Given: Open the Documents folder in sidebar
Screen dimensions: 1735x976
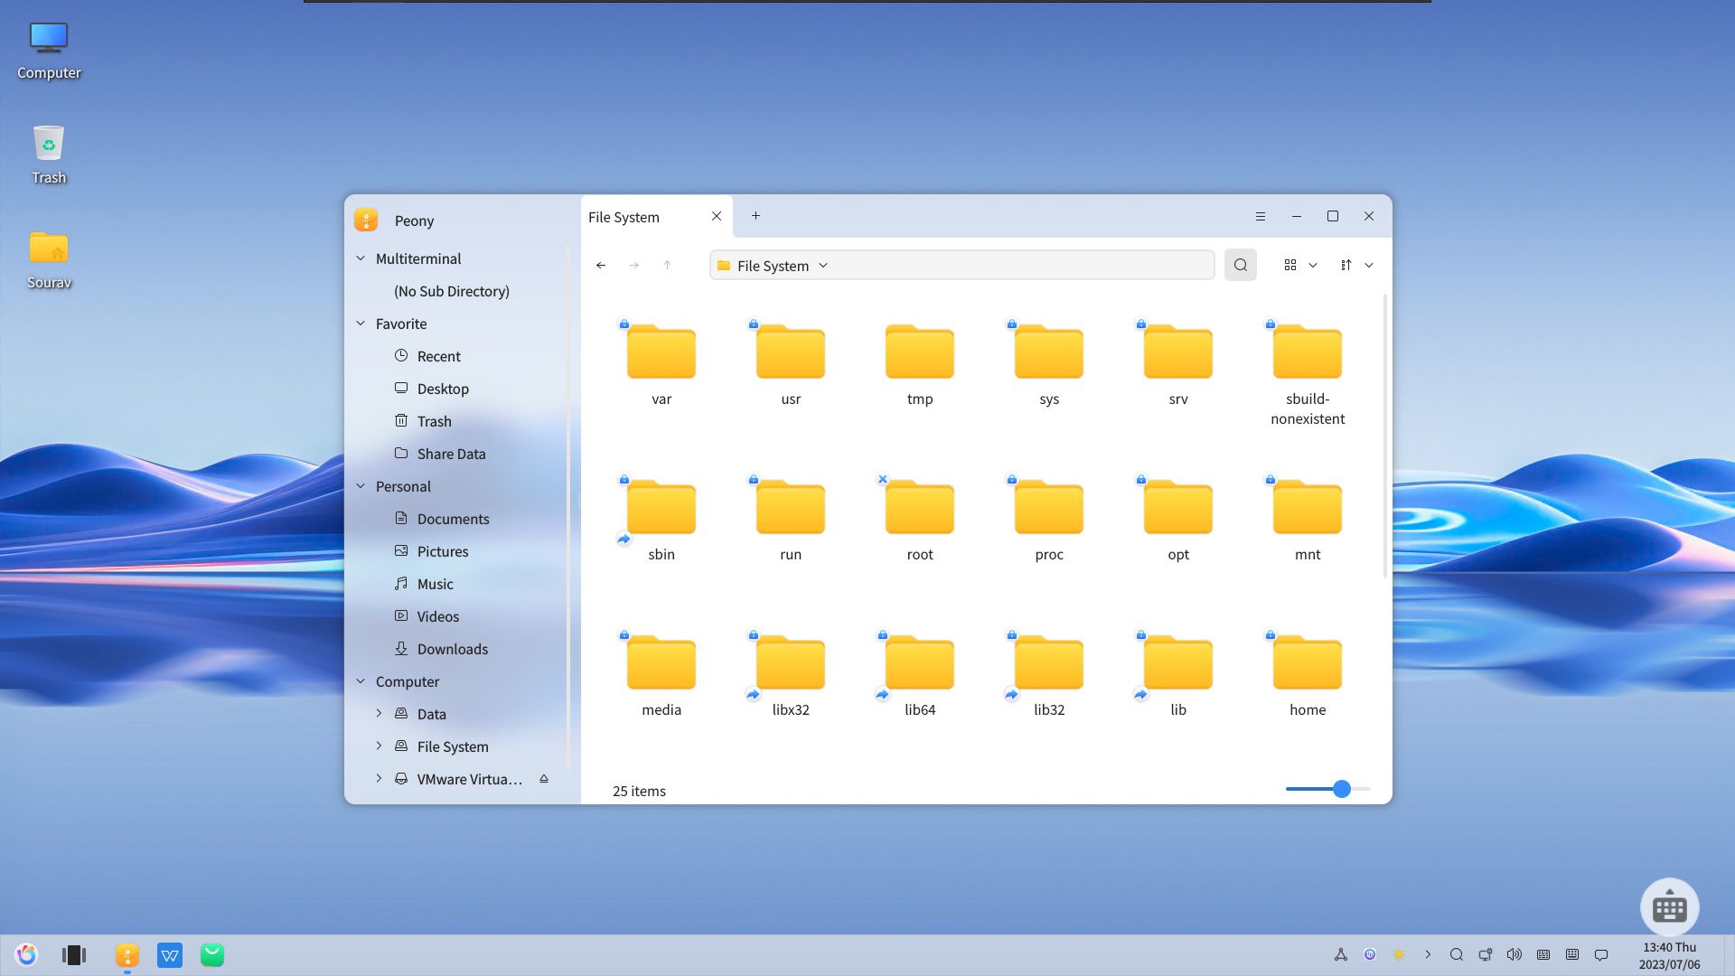Looking at the screenshot, I should 453,519.
